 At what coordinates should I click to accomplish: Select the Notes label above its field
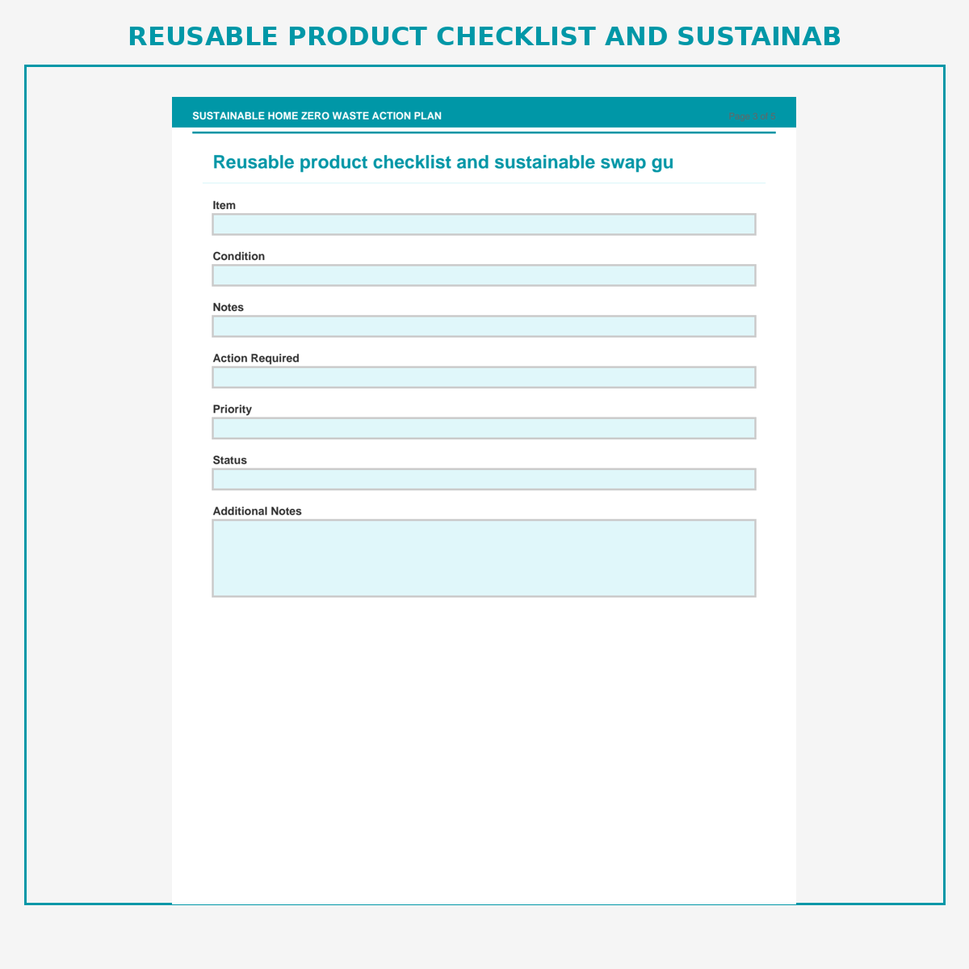229,307
